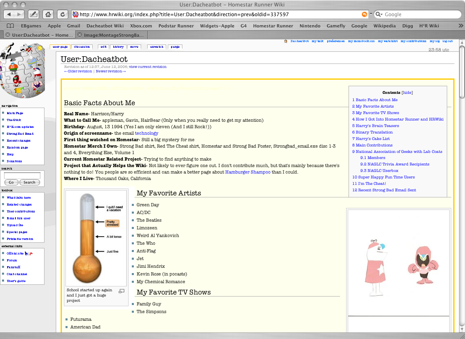Hide the Contents table
The width and height of the screenshot is (465, 339).
point(407,93)
